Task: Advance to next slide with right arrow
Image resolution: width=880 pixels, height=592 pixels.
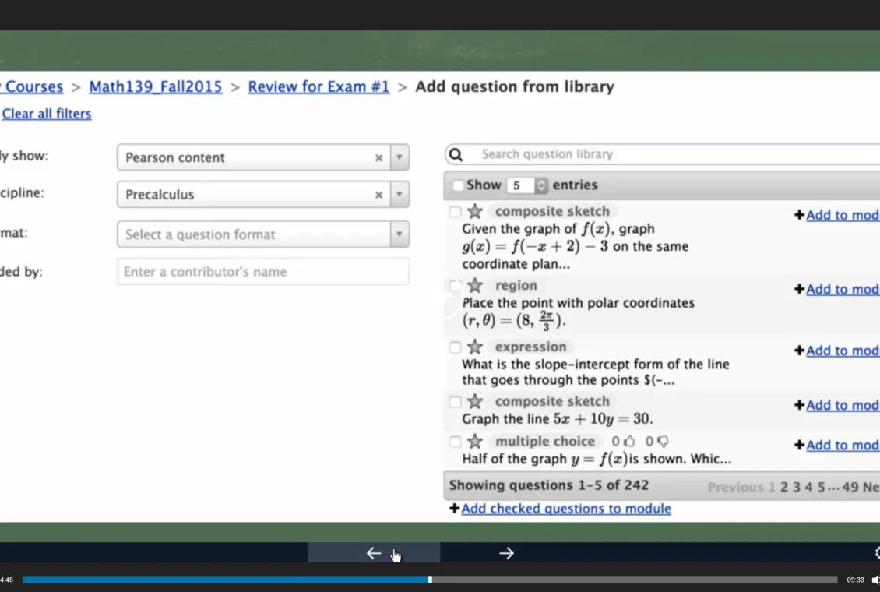Action: (x=506, y=553)
